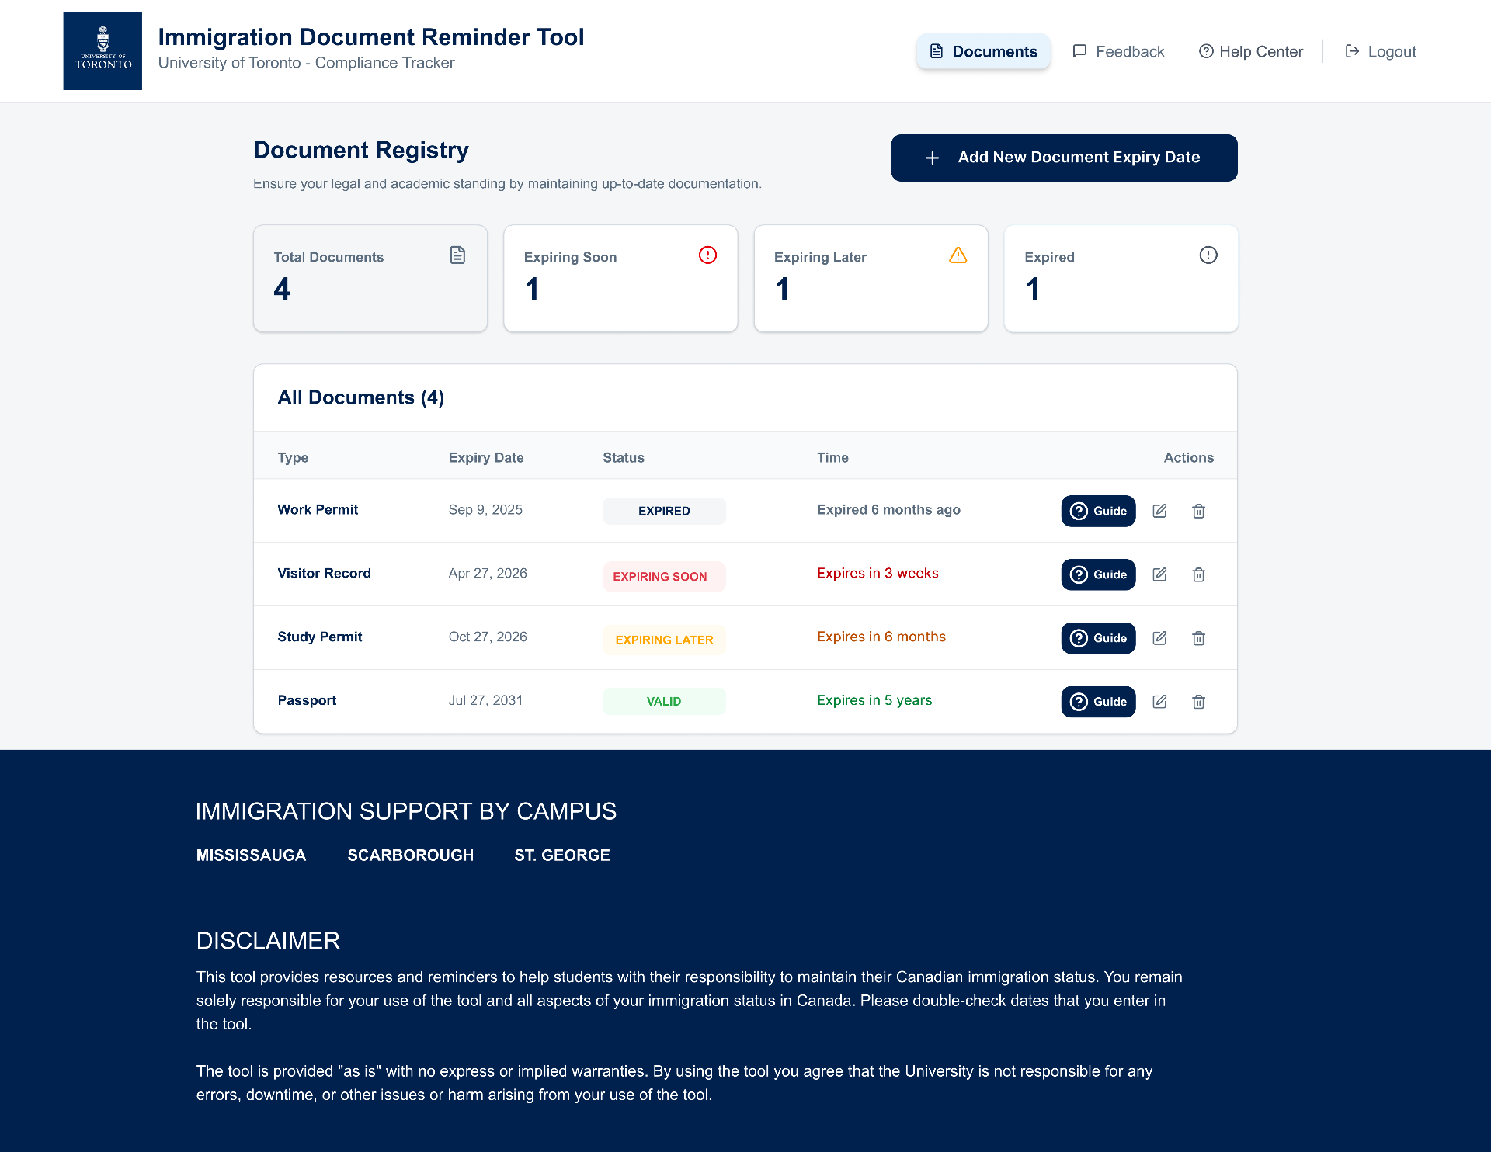Log out using the Logout link
1491x1152 pixels.
(1381, 51)
